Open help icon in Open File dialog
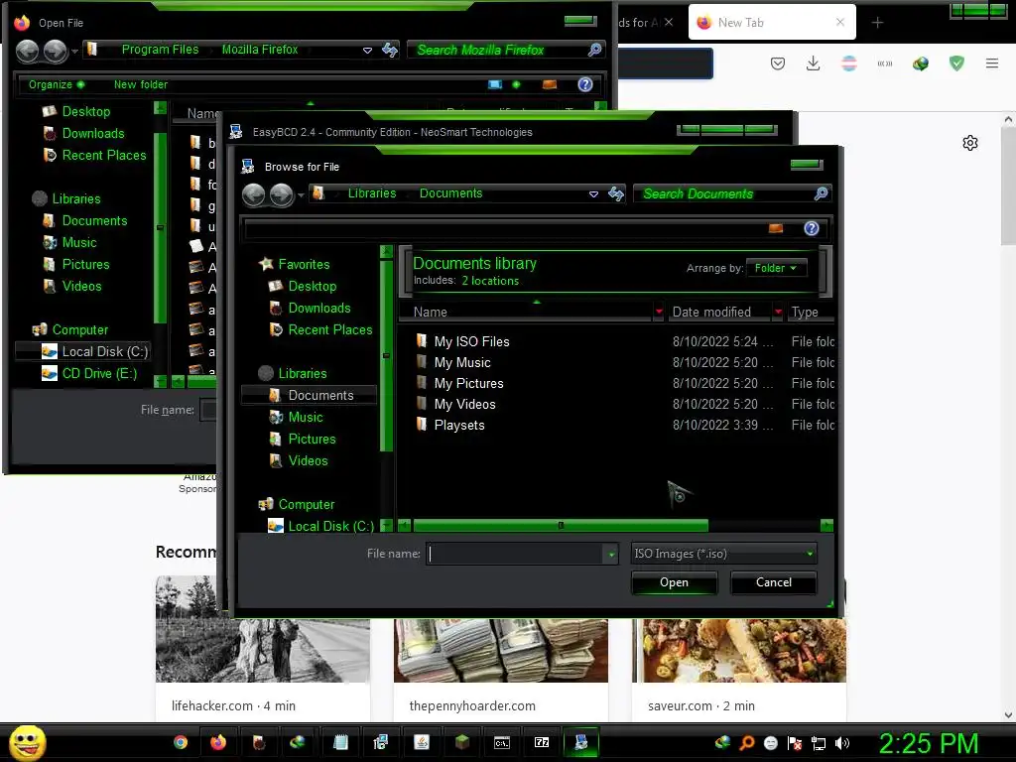The image size is (1016, 762). pos(585,84)
